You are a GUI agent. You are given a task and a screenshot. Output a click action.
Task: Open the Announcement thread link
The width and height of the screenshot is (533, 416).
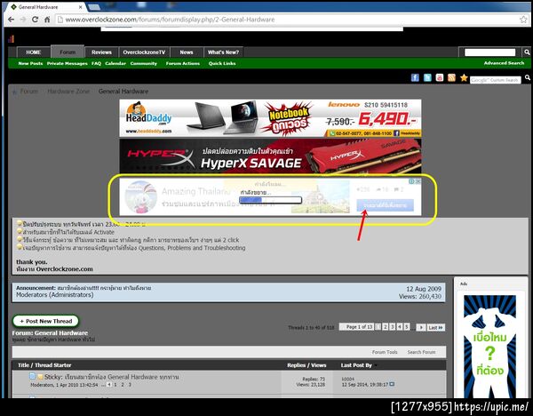[104, 288]
